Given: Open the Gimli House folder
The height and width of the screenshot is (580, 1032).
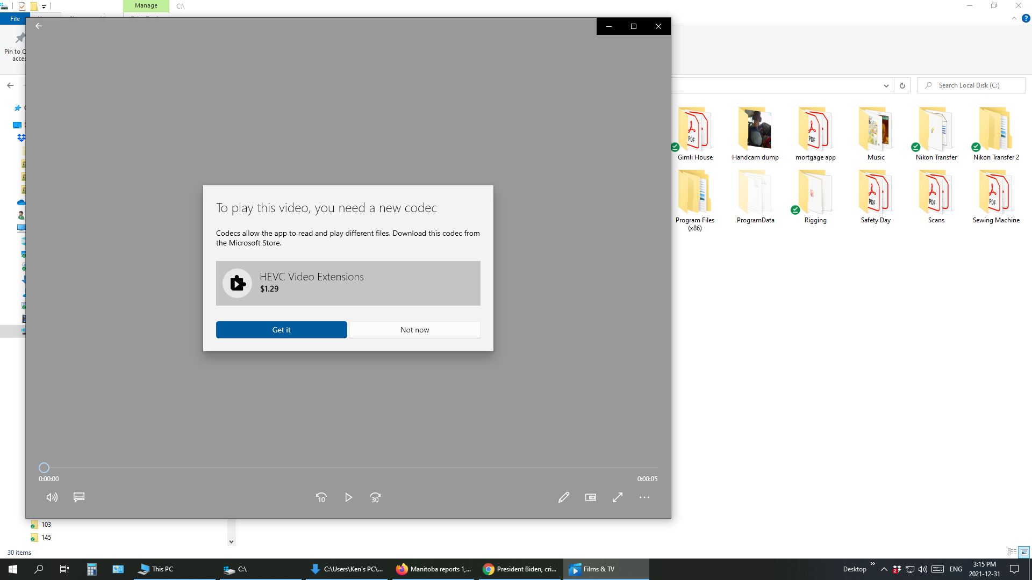Looking at the screenshot, I should (x=695, y=134).
